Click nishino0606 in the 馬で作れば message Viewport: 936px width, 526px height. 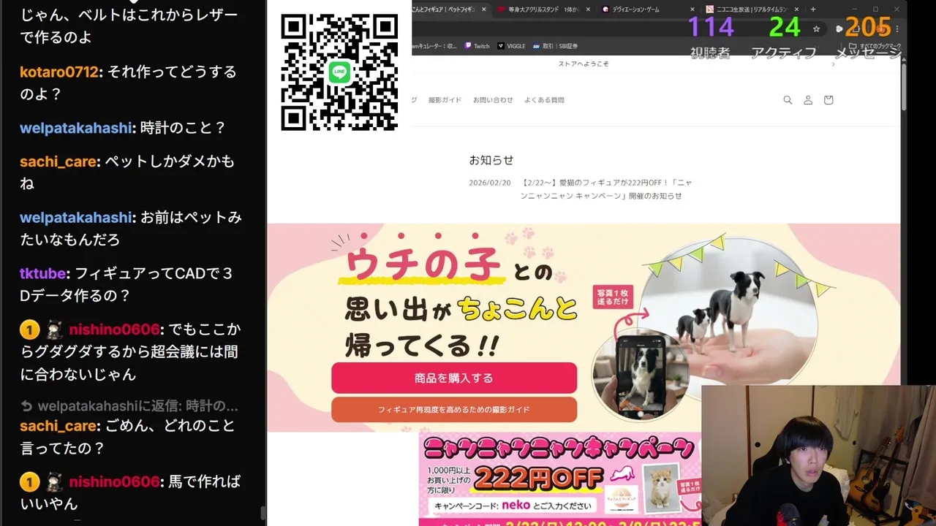pyautogui.click(x=114, y=482)
